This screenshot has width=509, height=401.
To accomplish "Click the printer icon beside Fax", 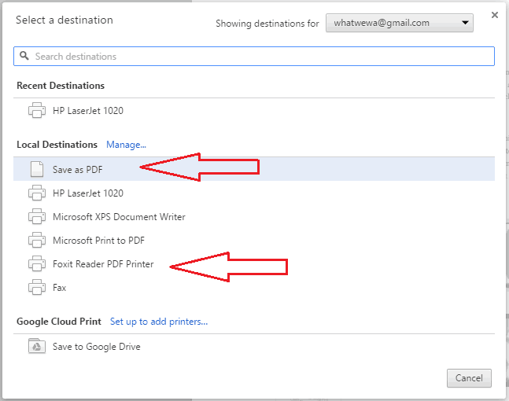I will pos(37,287).
